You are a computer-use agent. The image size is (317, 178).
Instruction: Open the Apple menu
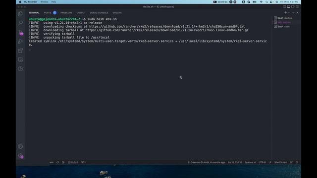coord(20,2)
